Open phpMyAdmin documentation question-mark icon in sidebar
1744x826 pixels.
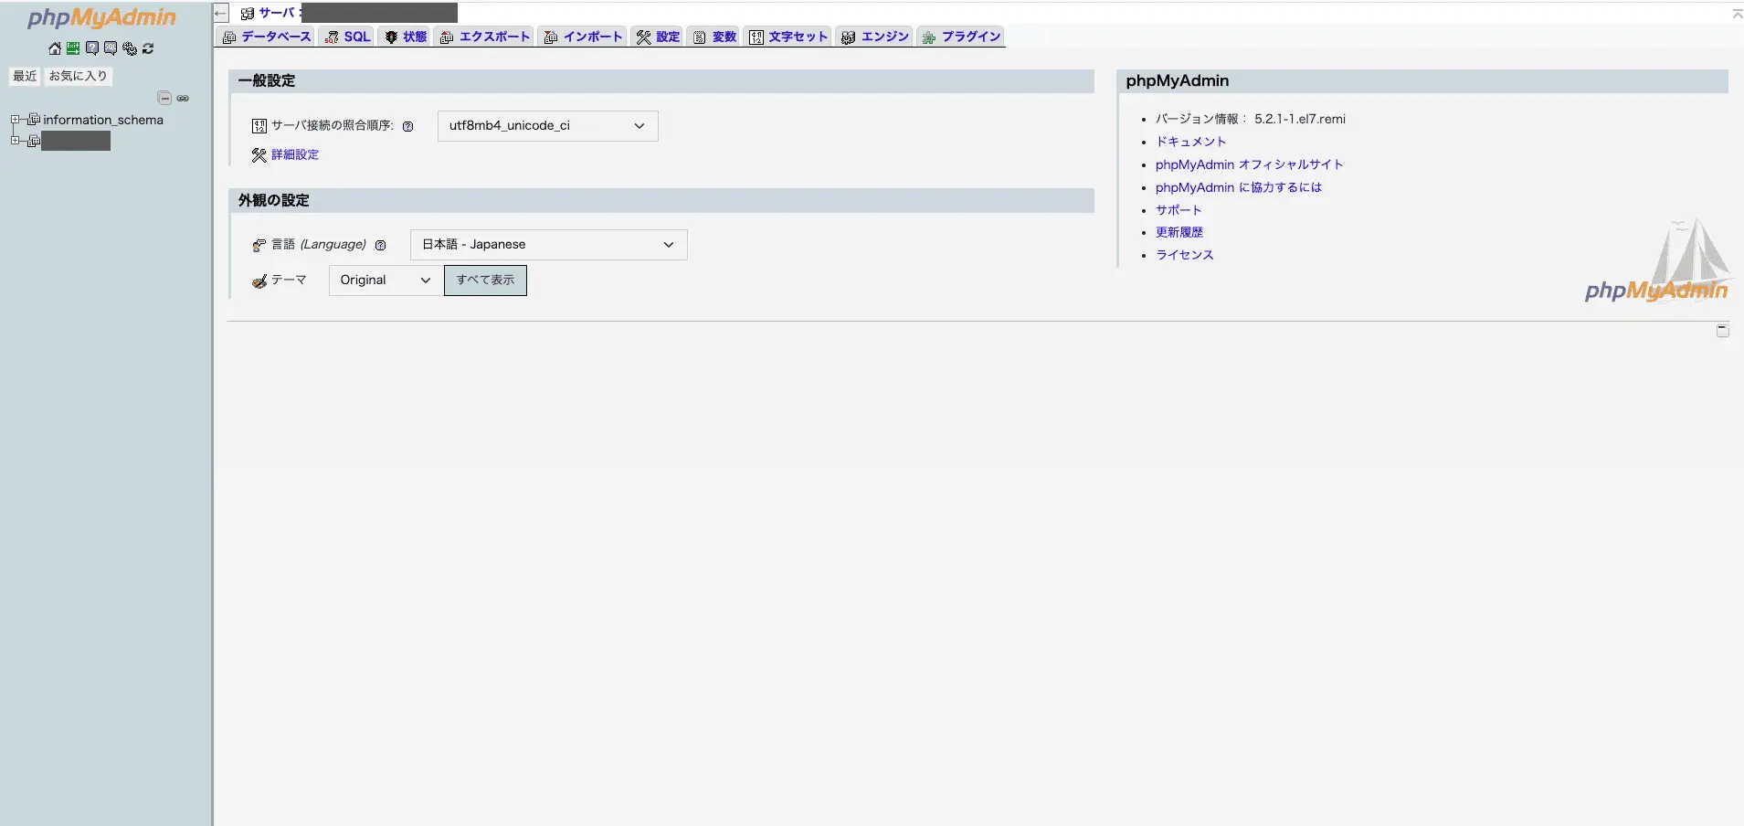coord(92,48)
